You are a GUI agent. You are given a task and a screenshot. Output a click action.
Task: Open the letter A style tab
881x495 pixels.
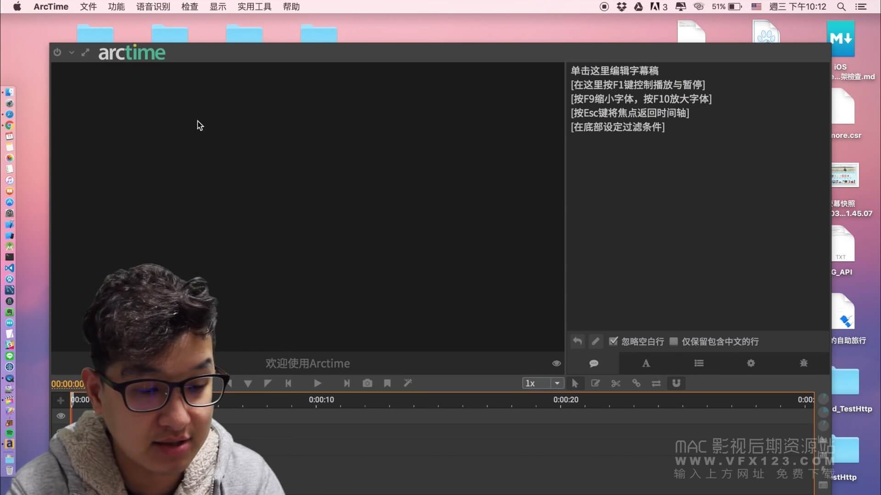(646, 363)
